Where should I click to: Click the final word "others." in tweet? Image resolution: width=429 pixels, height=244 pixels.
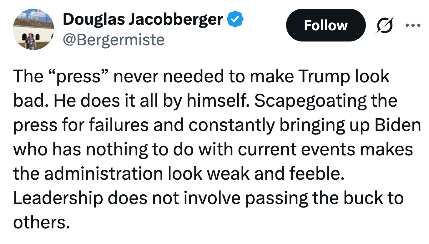(x=41, y=222)
